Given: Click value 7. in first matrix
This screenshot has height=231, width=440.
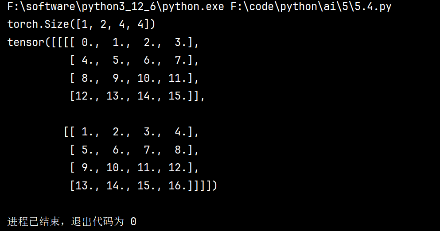Looking at the screenshot, I should (x=181, y=60).
